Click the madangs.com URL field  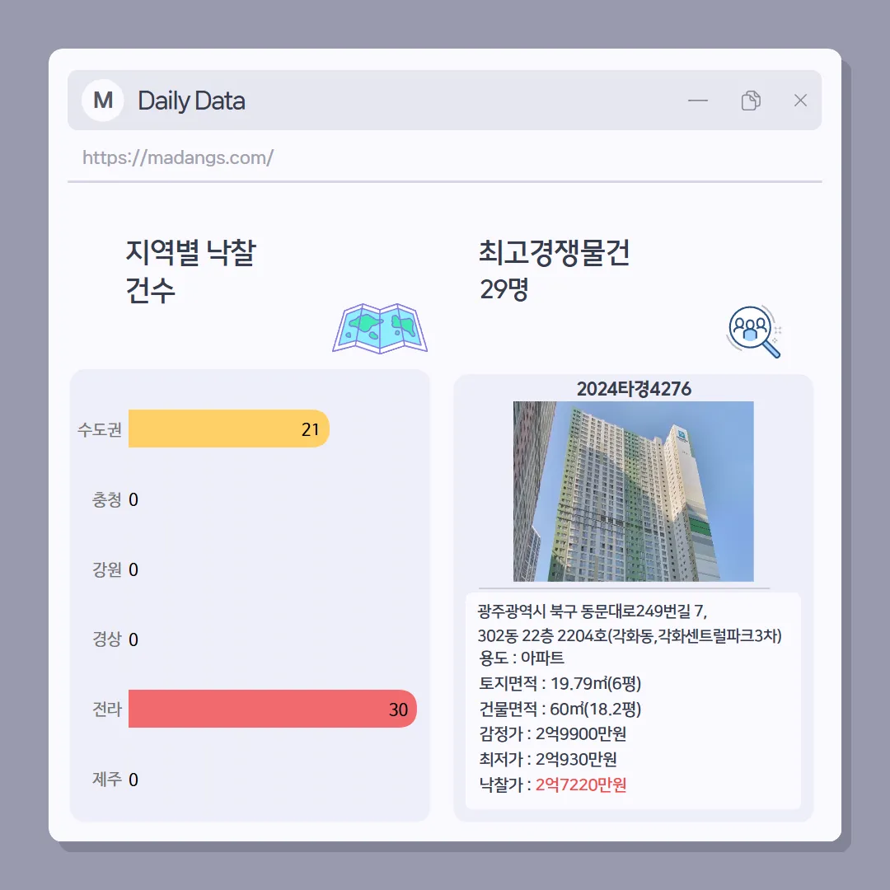coord(444,157)
